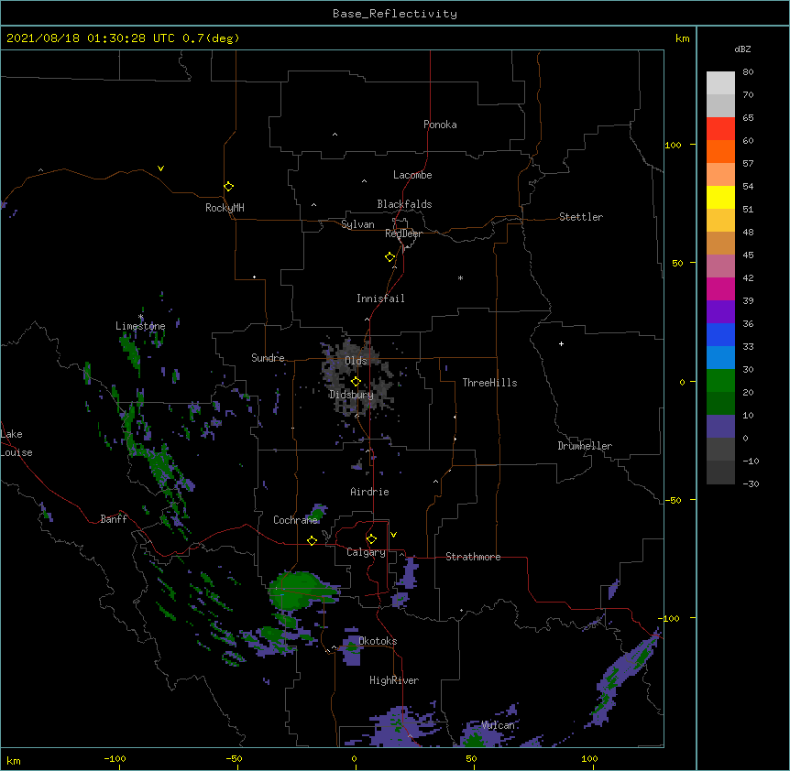Click the Base_Reflectivity title text

395,14
